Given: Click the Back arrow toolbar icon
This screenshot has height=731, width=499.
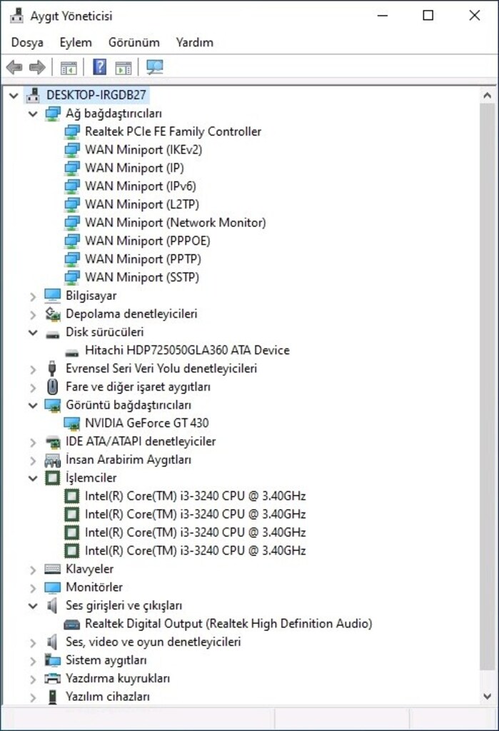Looking at the screenshot, I should tap(14, 68).
